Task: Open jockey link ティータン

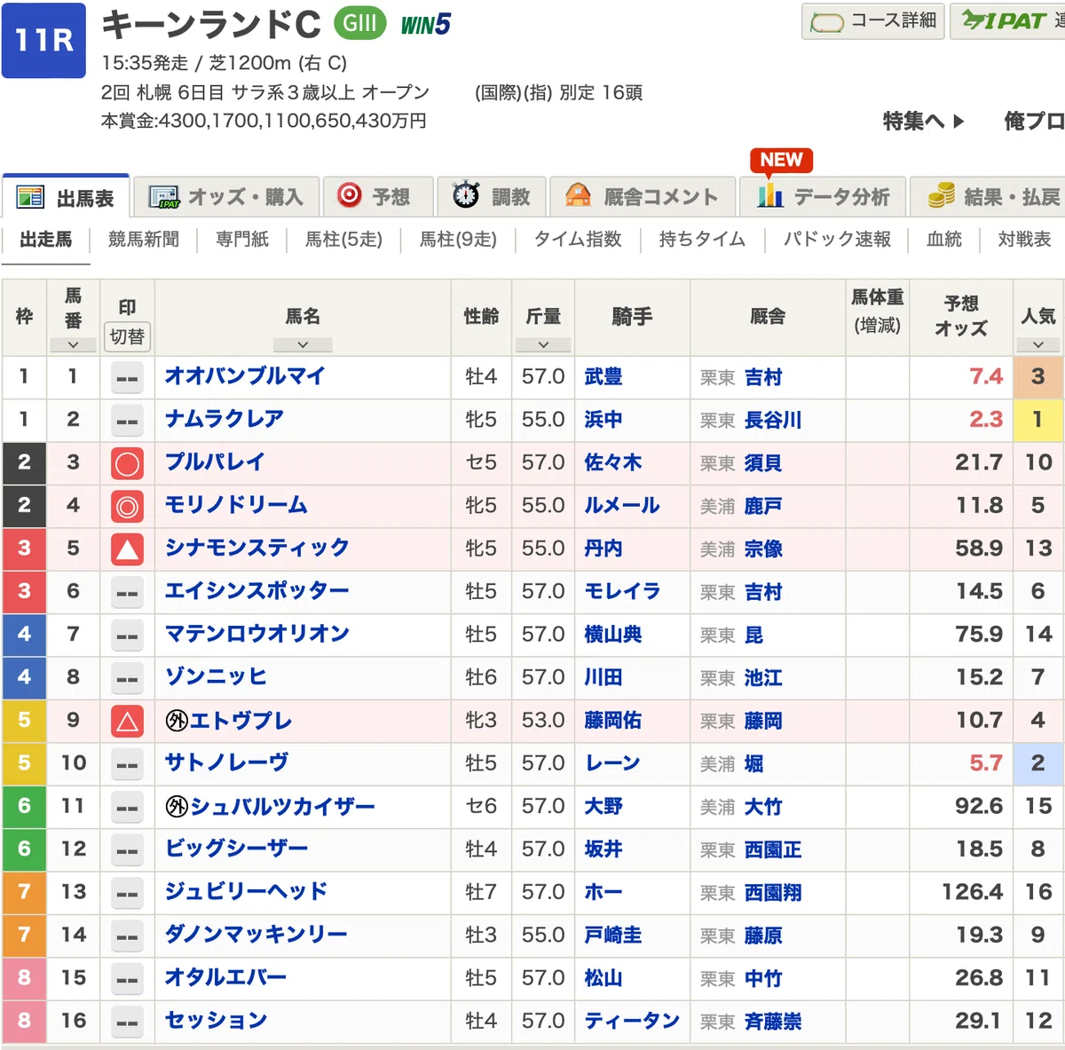Action: pos(632,1021)
